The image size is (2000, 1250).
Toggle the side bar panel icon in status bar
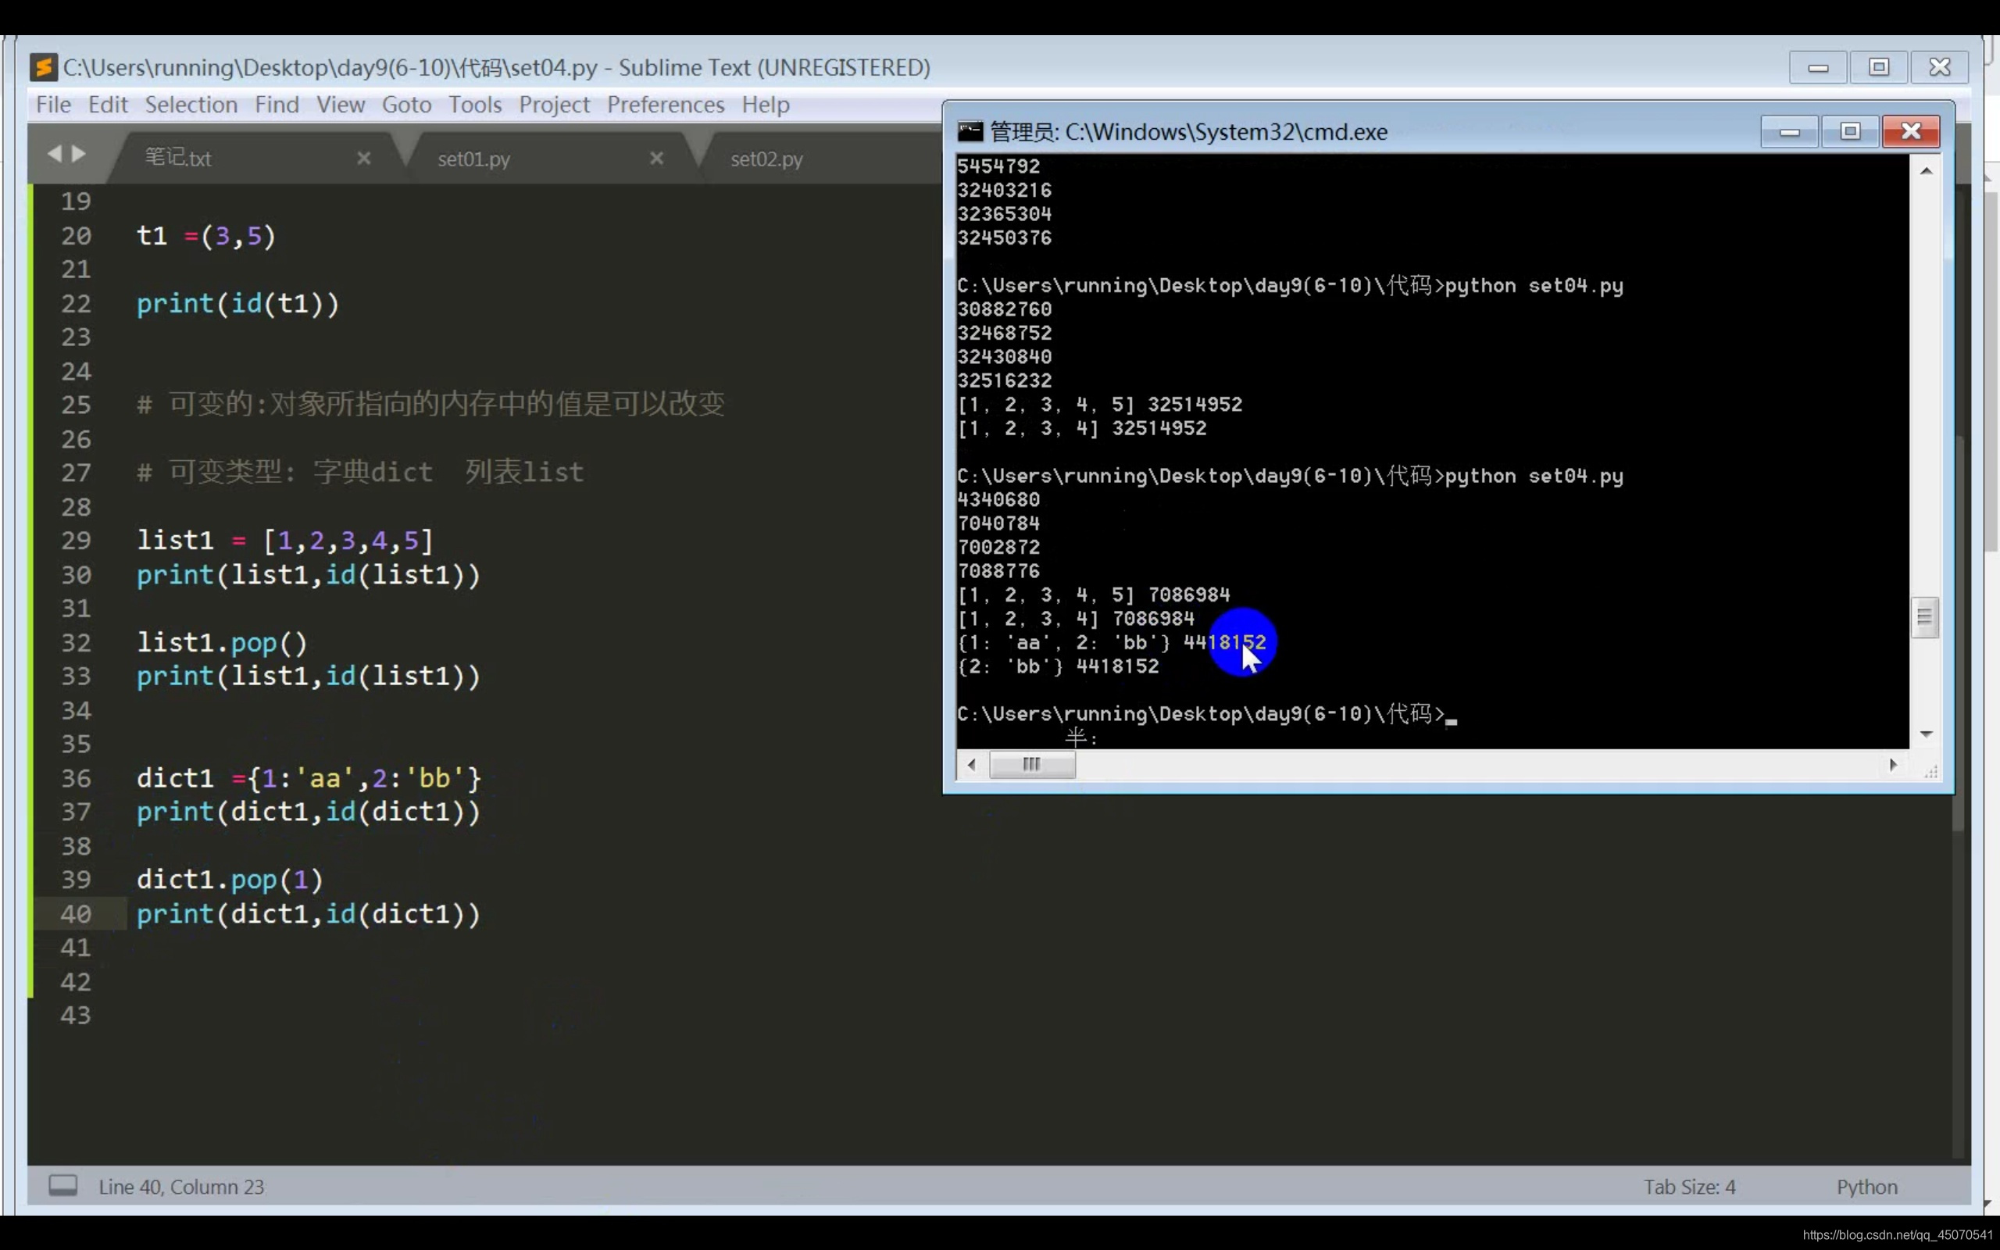click(62, 1185)
